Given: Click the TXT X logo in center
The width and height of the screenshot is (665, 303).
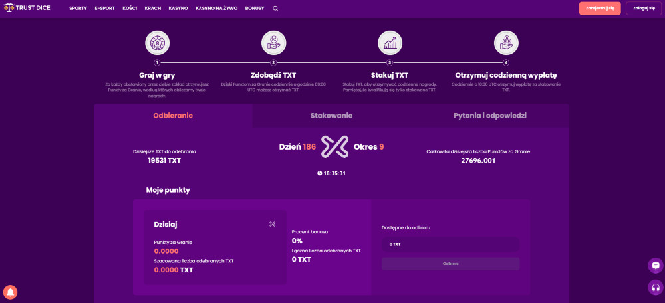Looking at the screenshot, I should (334, 147).
